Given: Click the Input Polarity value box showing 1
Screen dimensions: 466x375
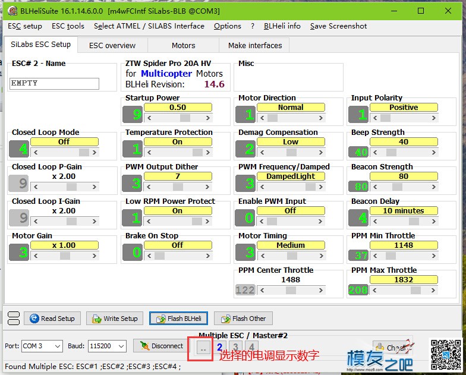Looking at the screenshot, I should point(358,114).
